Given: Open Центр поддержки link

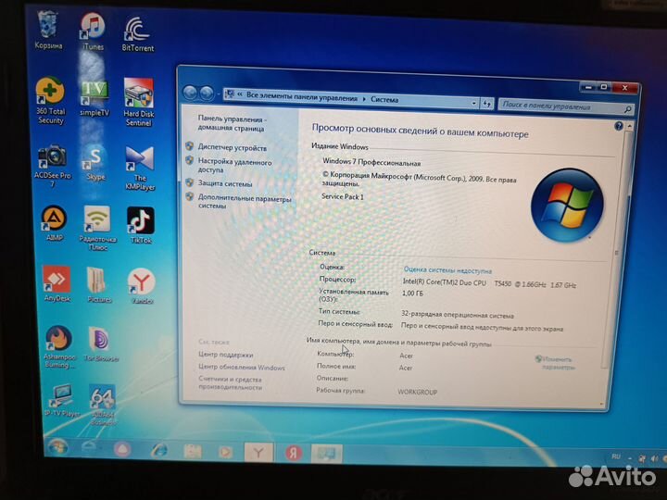Looking at the screenshot, I should click(225, 354).
